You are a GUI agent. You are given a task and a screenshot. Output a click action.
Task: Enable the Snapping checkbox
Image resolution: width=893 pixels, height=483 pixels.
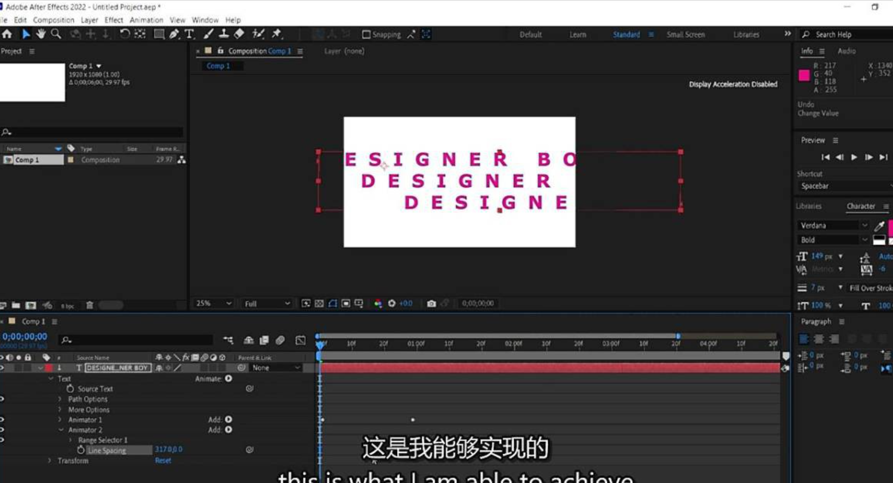366,34
